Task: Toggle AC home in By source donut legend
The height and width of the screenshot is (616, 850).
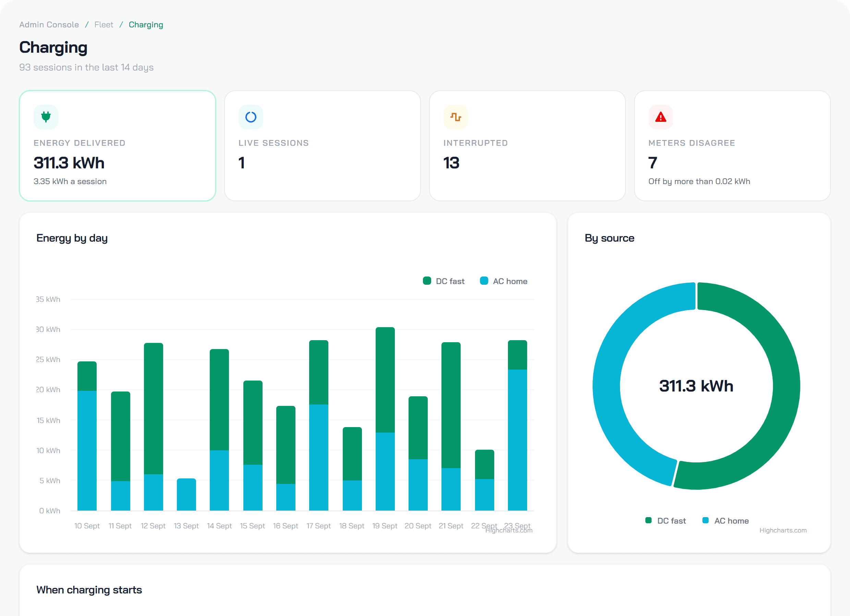Action: click(726, 521)
